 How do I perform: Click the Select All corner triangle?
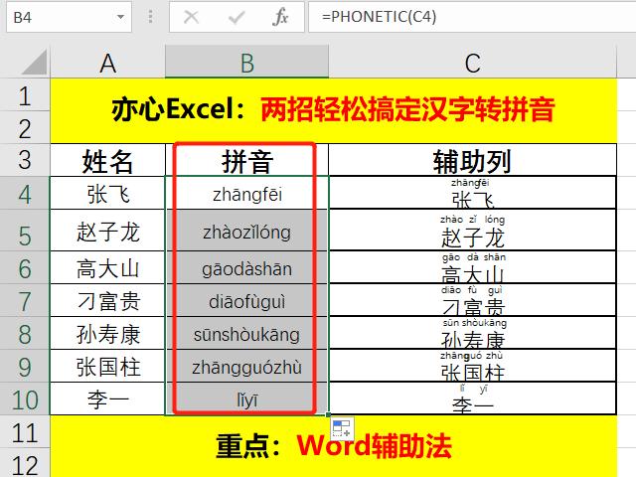click(35, 62)
